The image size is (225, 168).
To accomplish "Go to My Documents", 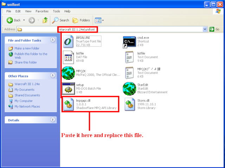I will pos(24,90).
